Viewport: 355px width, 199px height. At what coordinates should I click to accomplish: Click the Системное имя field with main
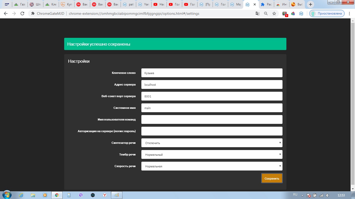pos(212,108)
